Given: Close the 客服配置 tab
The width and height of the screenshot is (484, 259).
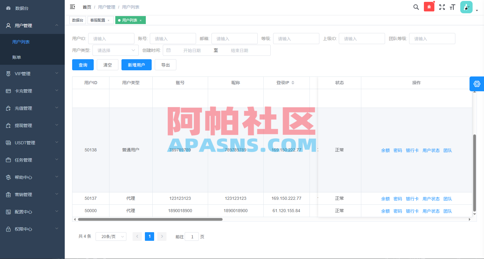Looking at the screenshot, I should [109, 20].
